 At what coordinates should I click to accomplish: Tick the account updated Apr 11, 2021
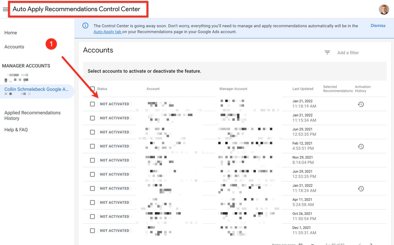(x=92, y=203)
